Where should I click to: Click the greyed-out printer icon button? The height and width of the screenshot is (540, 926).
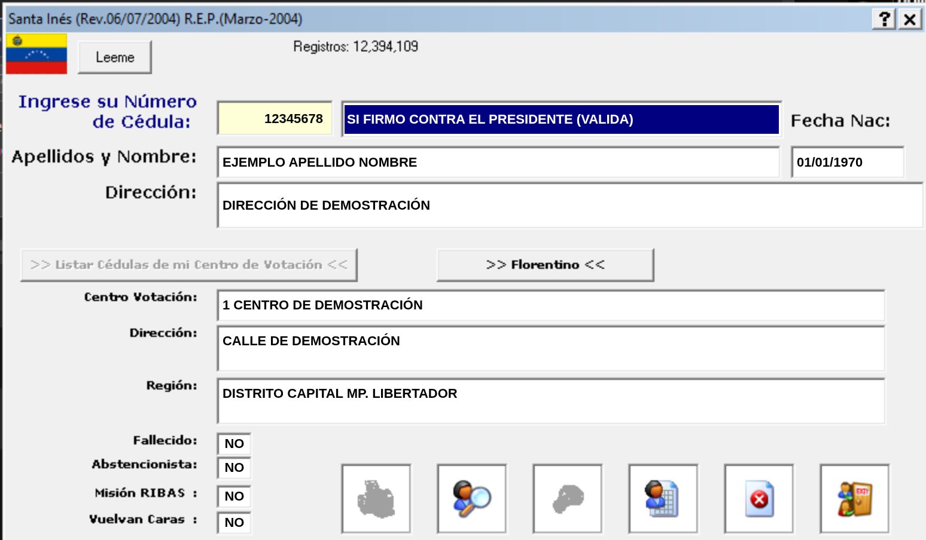376,499
